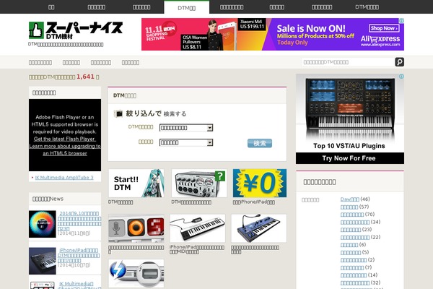Click the red 1,641 item count
The width and height of the screenshot is (433, 289).
(85, 77)
